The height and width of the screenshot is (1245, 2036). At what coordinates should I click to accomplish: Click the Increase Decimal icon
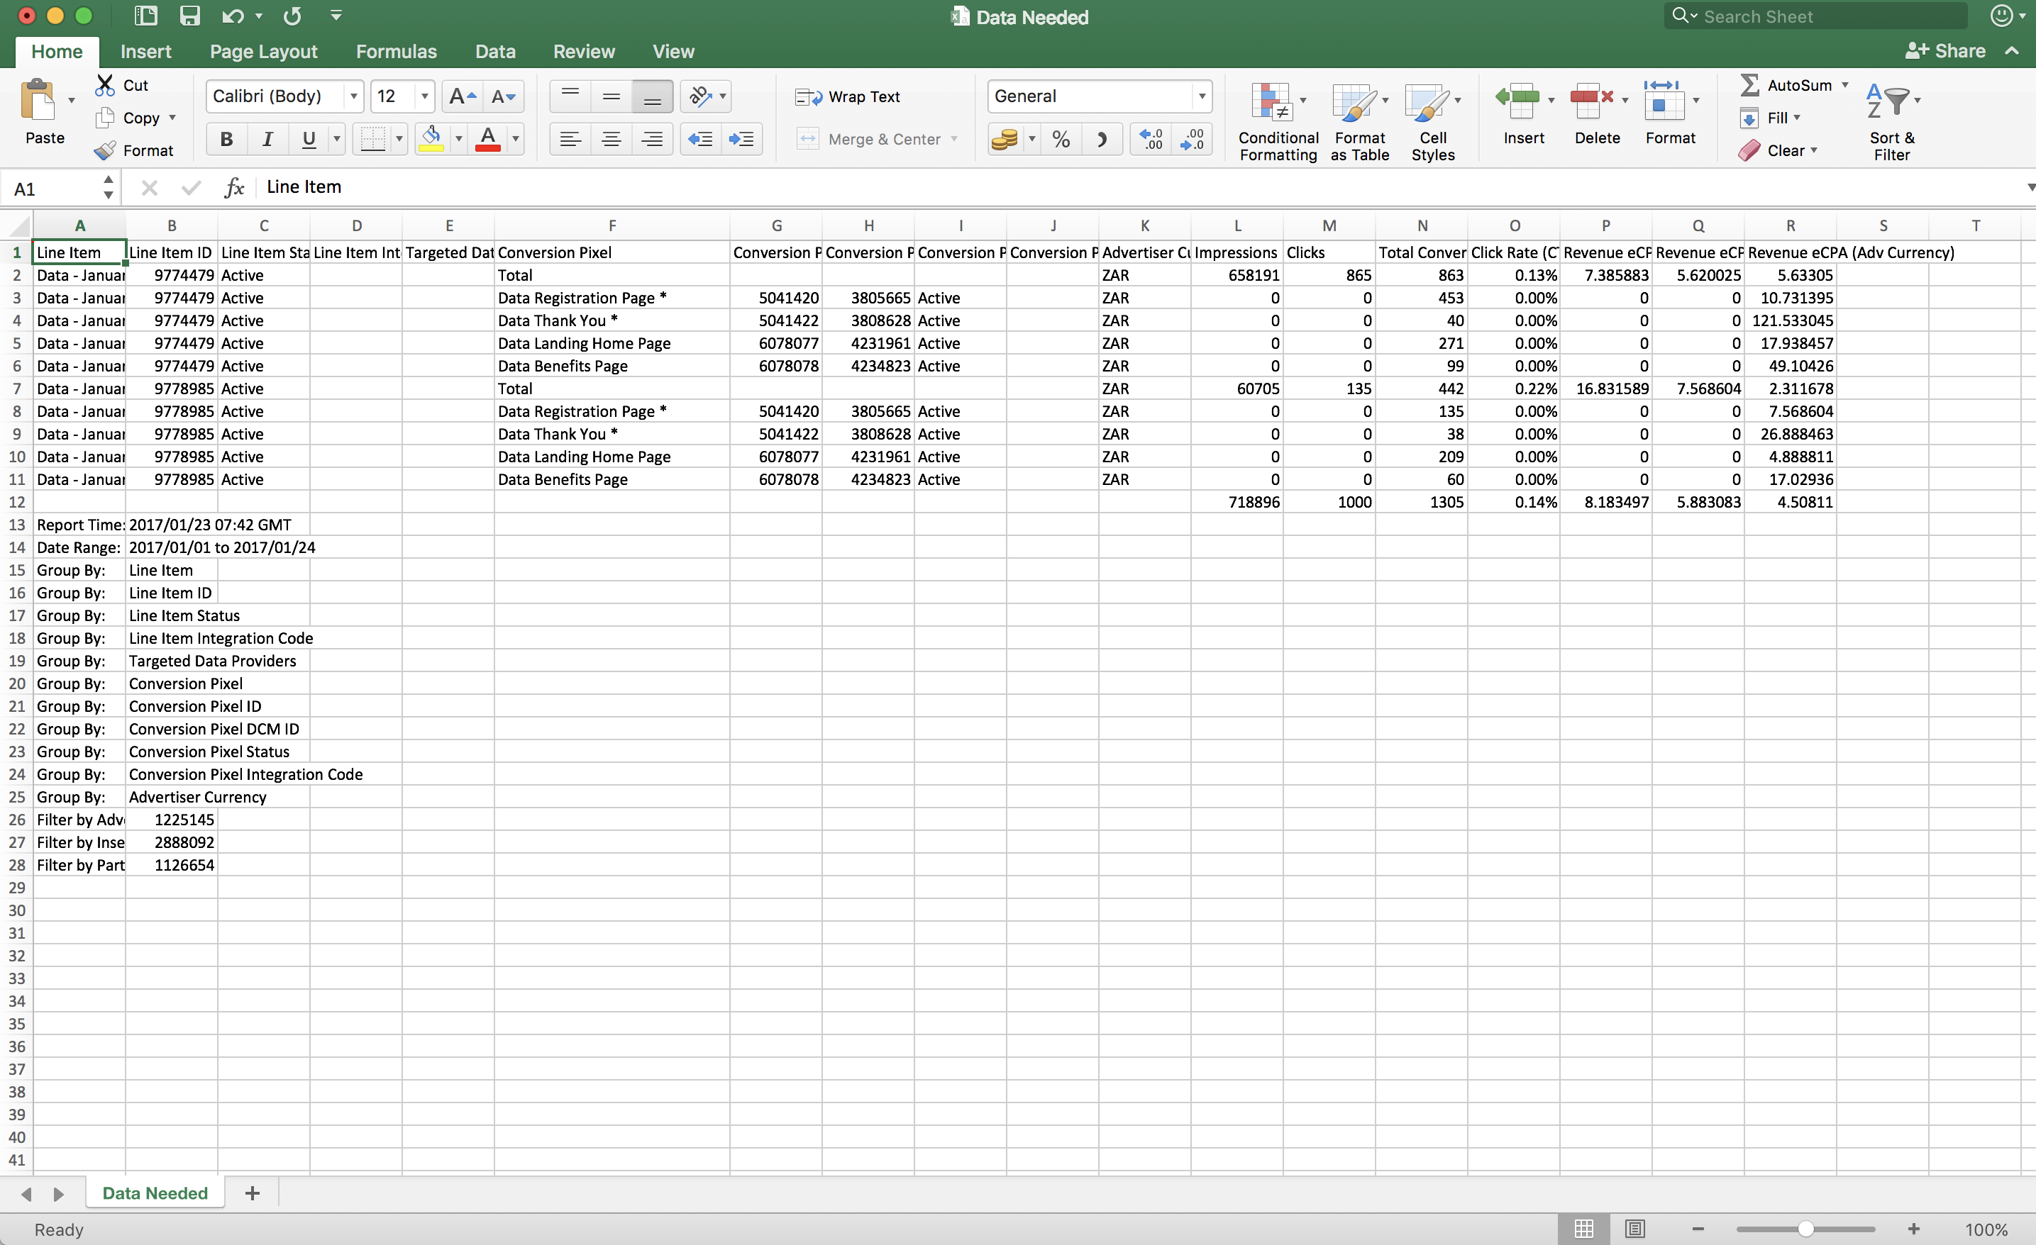[x=1150, y=139]
